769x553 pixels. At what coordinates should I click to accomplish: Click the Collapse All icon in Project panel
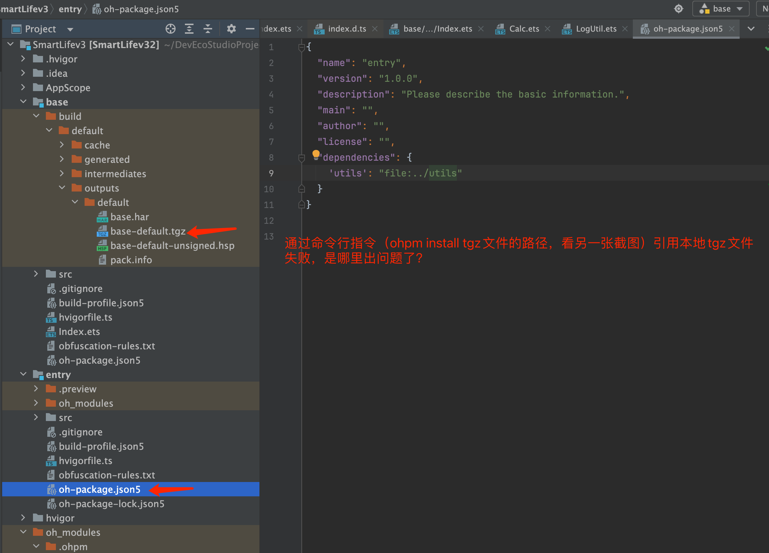point(208,29)
